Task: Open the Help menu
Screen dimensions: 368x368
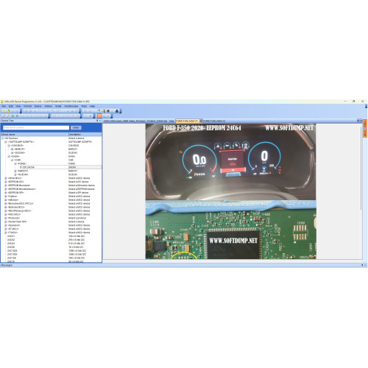Action: click(x=92, y=106)
